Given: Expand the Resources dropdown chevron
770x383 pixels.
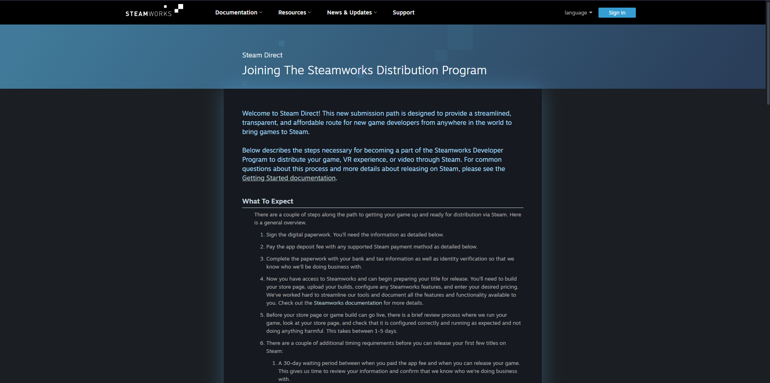Looking at the screenshot, I should [309, 12].
